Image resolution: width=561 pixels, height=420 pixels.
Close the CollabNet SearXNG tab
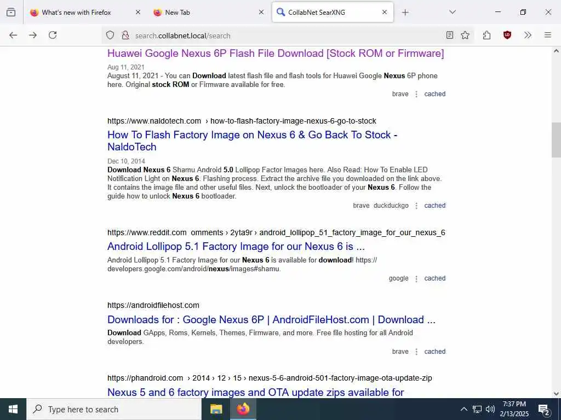point(385,12)
